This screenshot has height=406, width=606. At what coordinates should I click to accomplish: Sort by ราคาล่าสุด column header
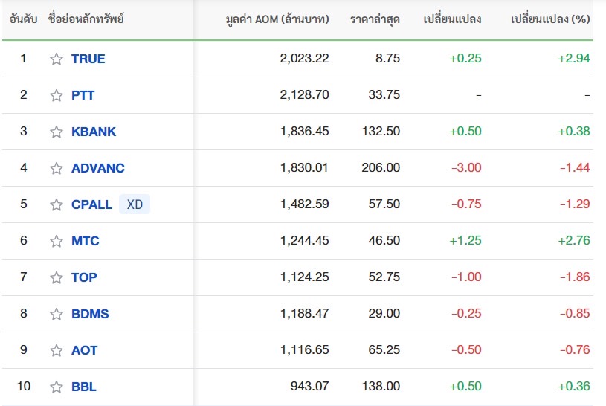click(375, 19)
